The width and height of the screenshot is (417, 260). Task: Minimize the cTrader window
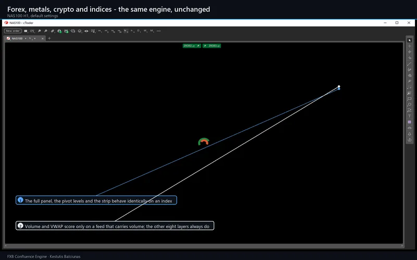[x=385, y=23]
